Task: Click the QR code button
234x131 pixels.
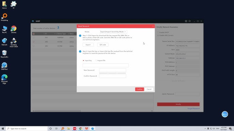Action: click(x=103, y=45)
